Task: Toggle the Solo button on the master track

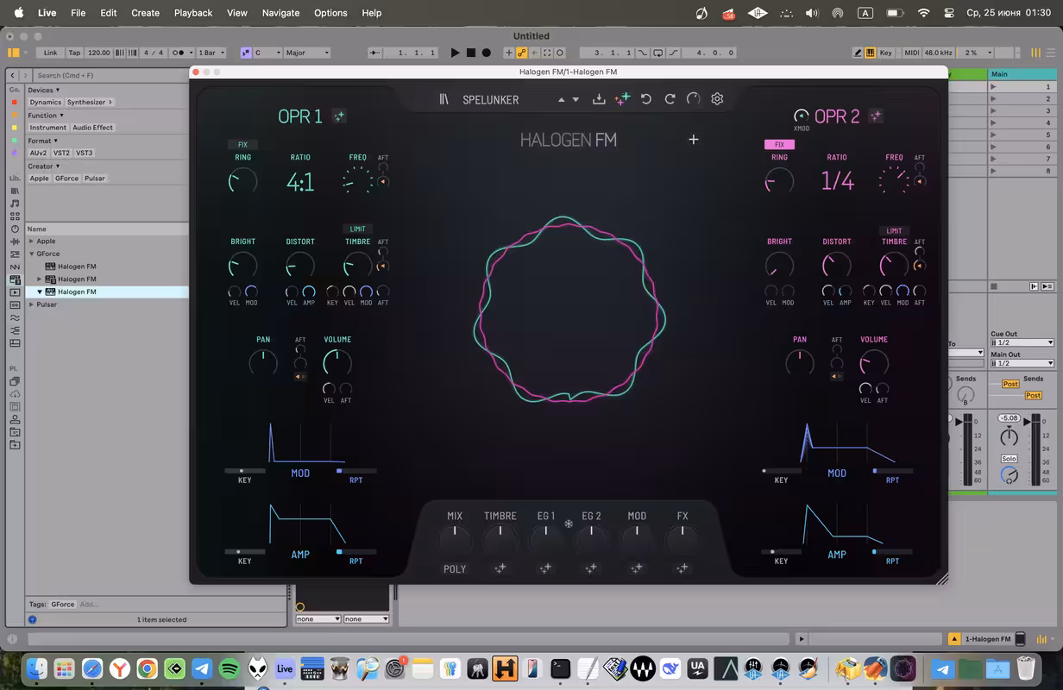Action: click(1009, 458)
